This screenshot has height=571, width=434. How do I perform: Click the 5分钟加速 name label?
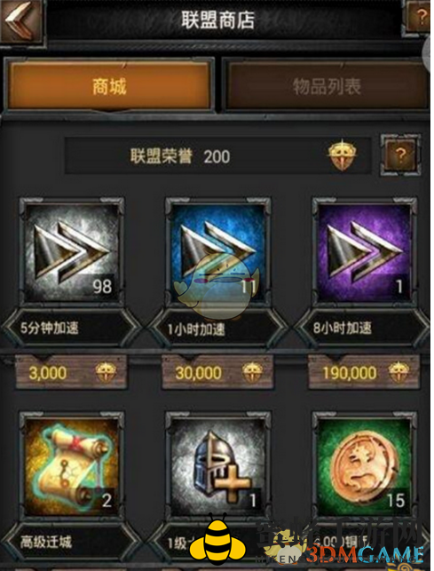[x=49, y=328]
